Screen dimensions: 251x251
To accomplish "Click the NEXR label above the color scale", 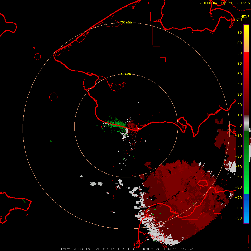I will pos(245,17).
